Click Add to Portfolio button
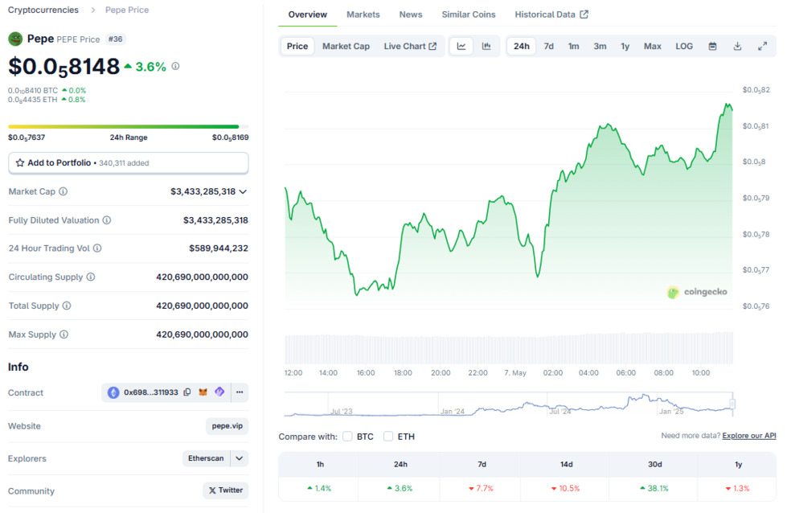The height and width of the screenshot is (513, 791). pos(128,163)
